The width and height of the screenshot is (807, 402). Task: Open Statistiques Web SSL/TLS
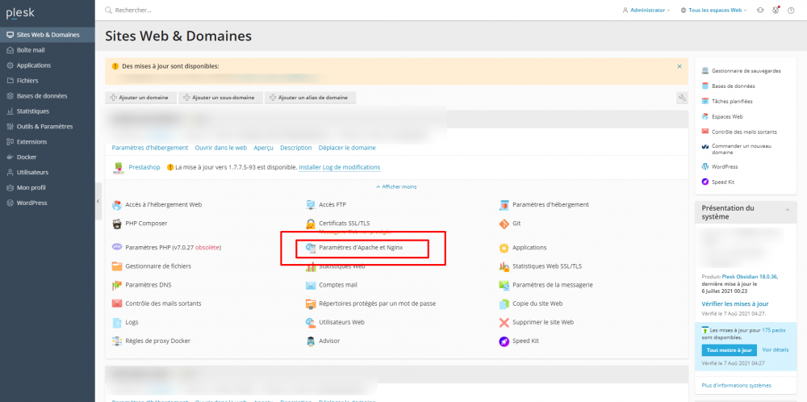tap(547, 266)
